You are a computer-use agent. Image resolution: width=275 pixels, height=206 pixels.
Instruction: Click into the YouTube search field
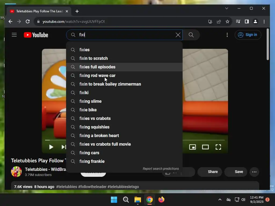click(x=125, y=35)
